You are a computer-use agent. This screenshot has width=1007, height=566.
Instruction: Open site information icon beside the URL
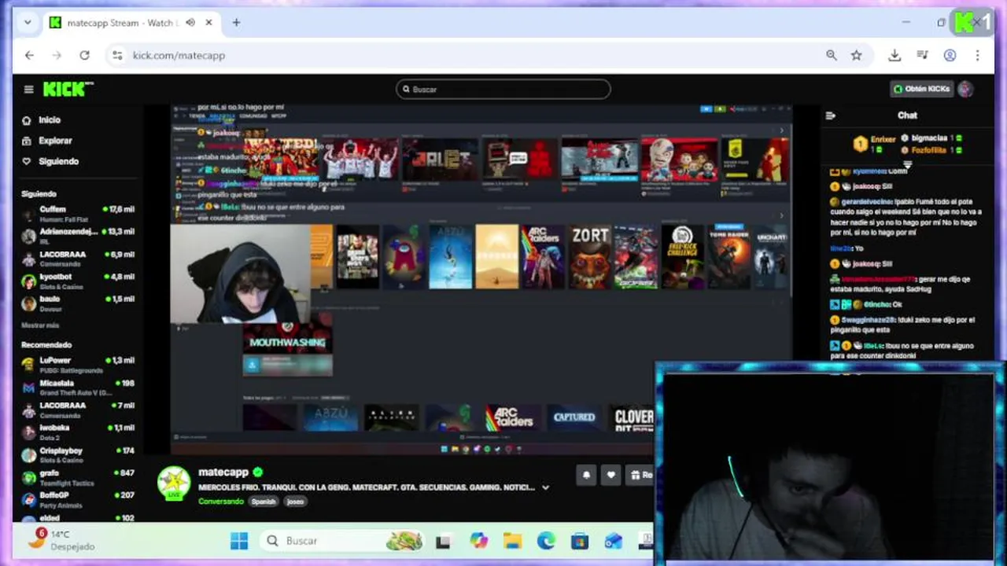(x=117, y=55)
